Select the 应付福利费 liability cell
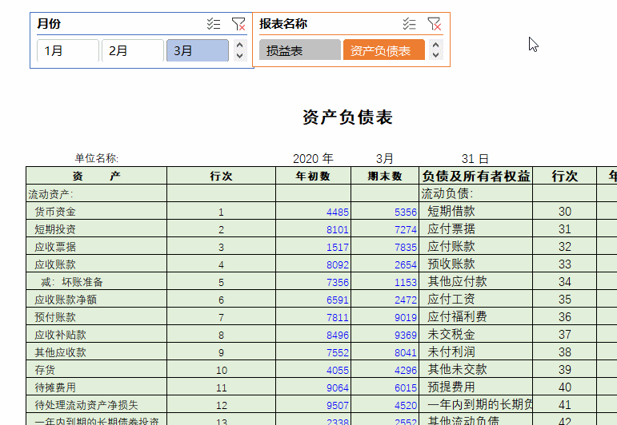The width and height of the screenshot is (617, 425). [475, 316]
